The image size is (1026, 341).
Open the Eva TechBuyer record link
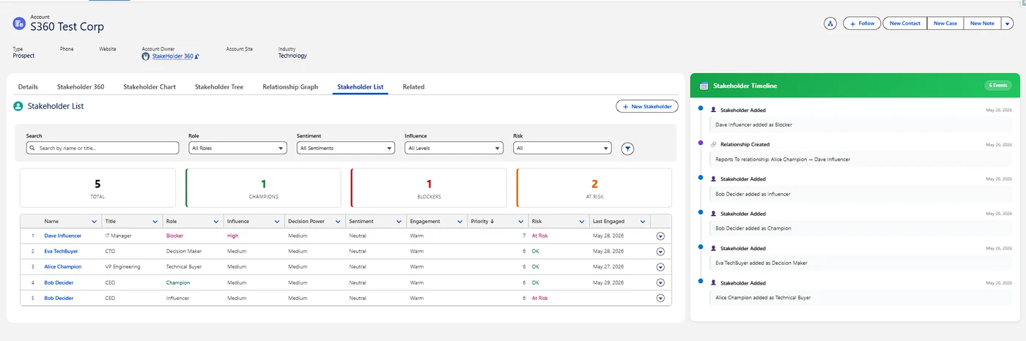coord(60,251)
